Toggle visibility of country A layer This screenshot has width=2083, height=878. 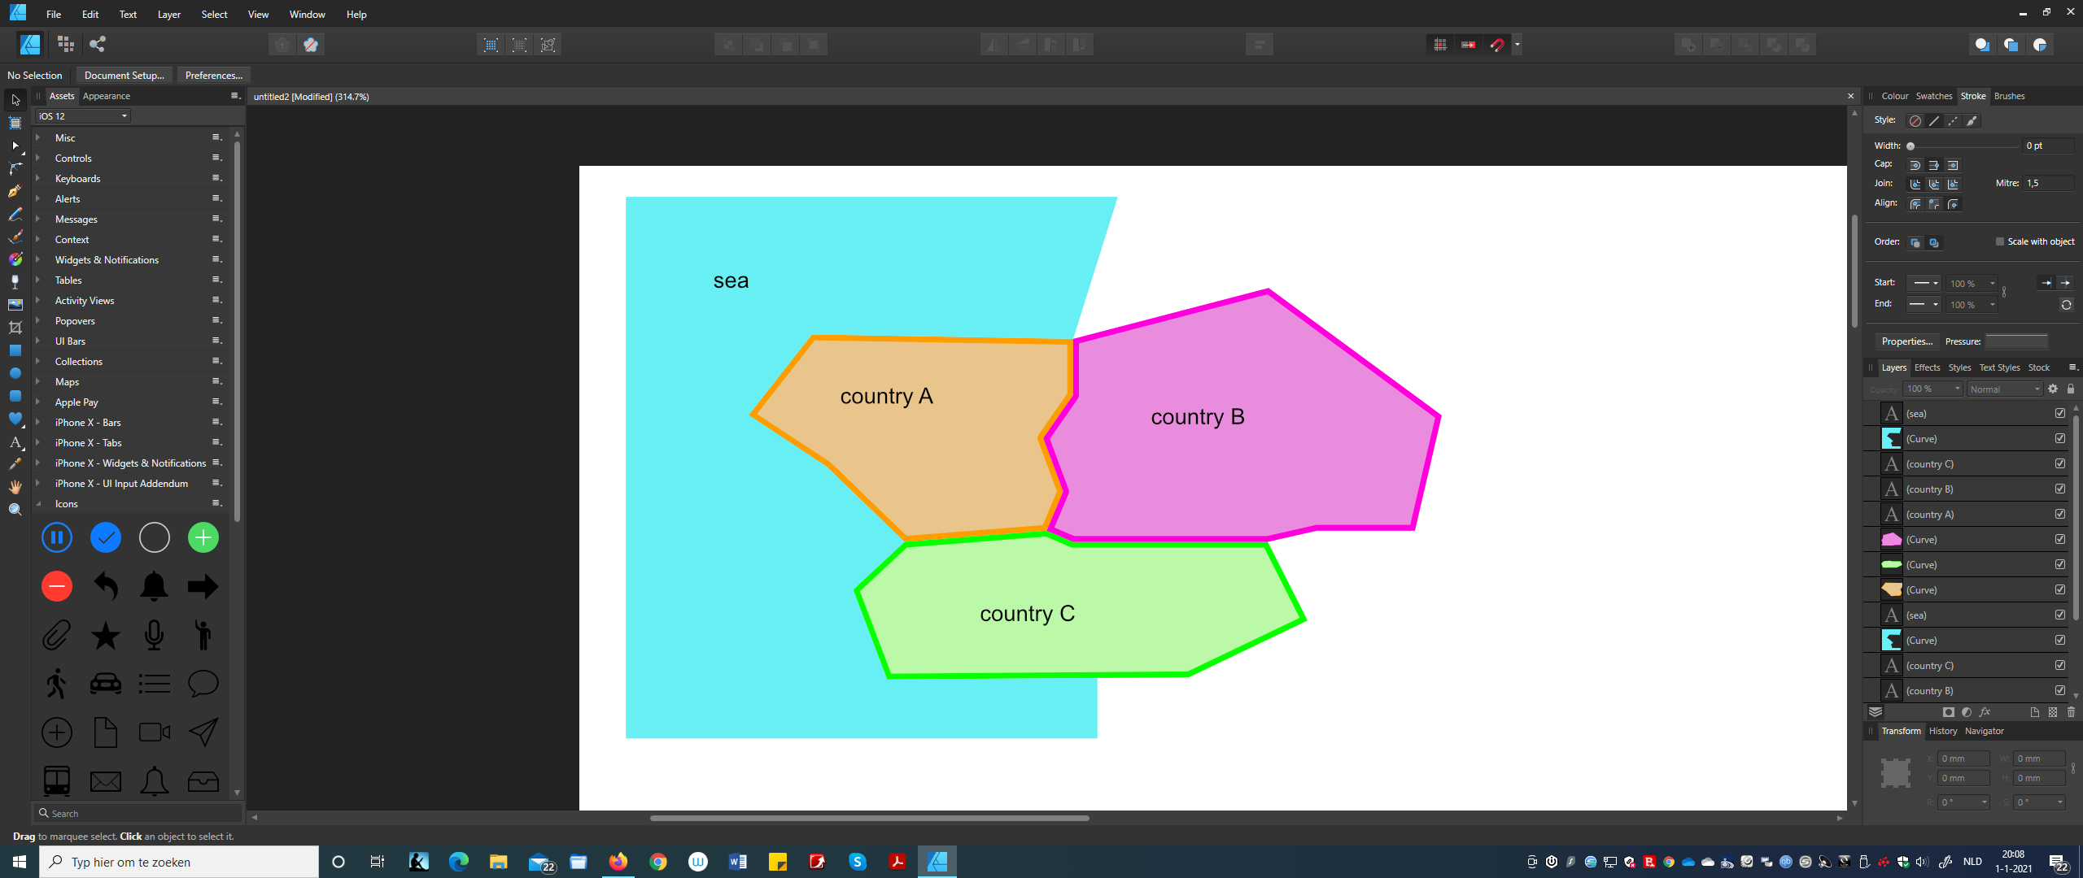2060,514
